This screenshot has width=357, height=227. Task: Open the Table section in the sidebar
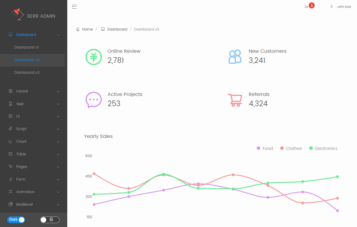click(x=21, y=154)
